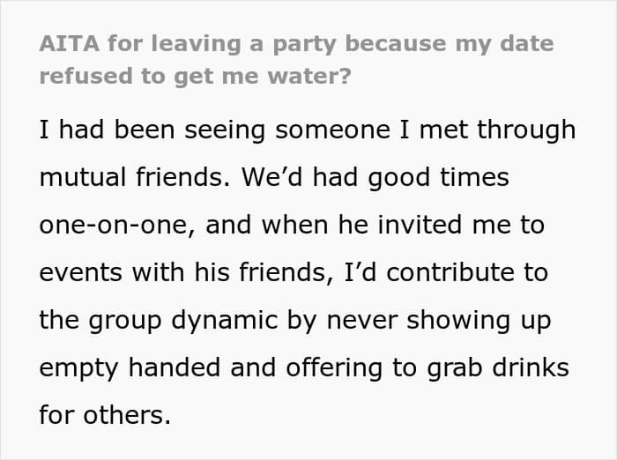This screenshot has height=460, width=617.
Task: Click the word "through" in the body text
Action: (x=525, y=130)
